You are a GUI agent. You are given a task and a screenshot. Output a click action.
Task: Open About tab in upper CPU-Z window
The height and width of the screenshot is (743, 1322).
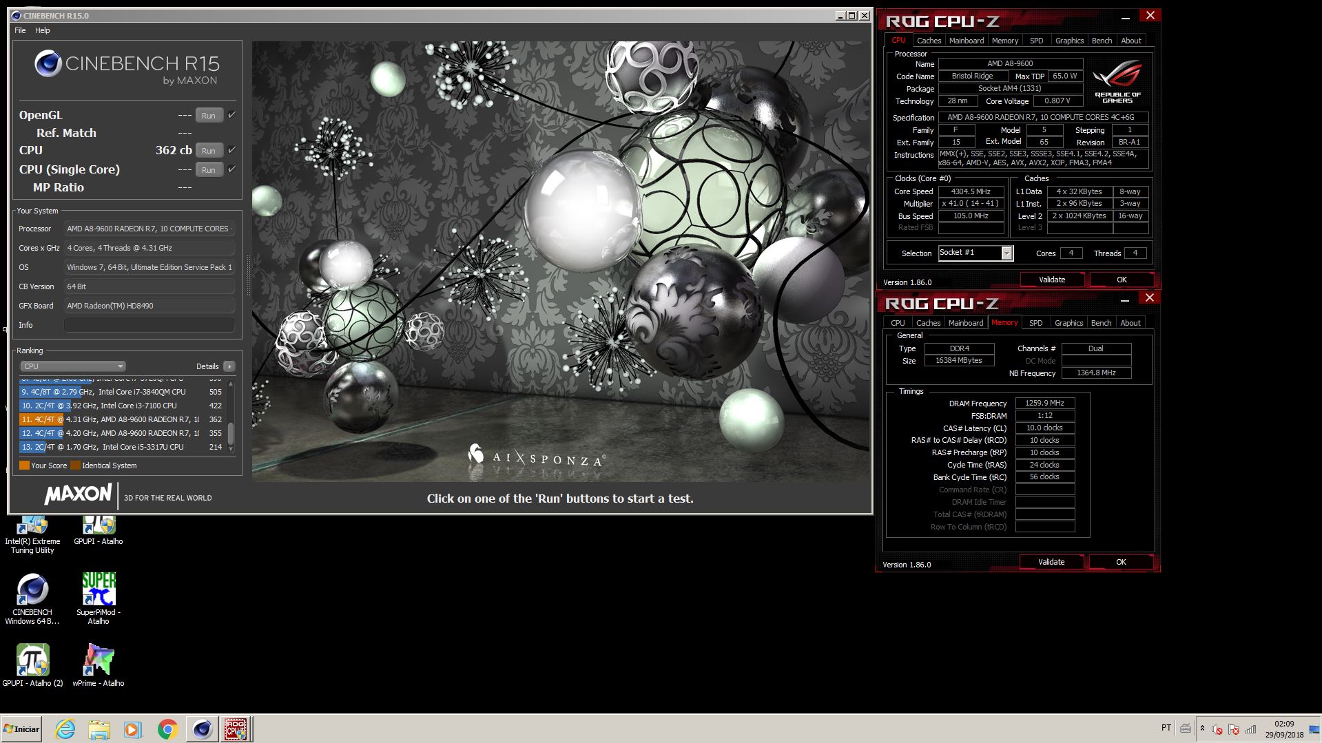coord(1131,41)
